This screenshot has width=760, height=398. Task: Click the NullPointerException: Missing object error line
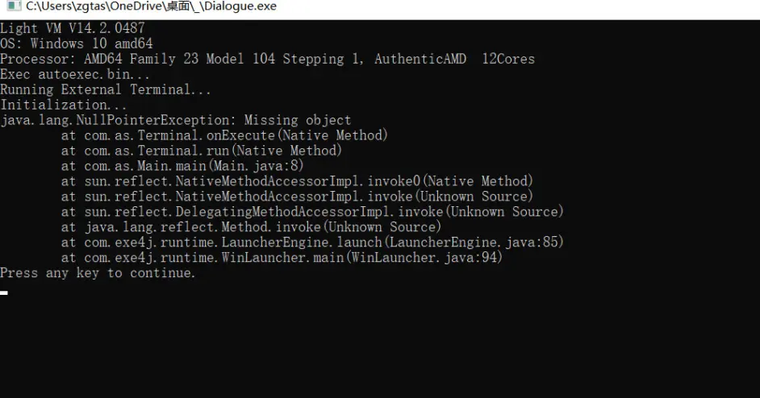[x=176, y=120]
